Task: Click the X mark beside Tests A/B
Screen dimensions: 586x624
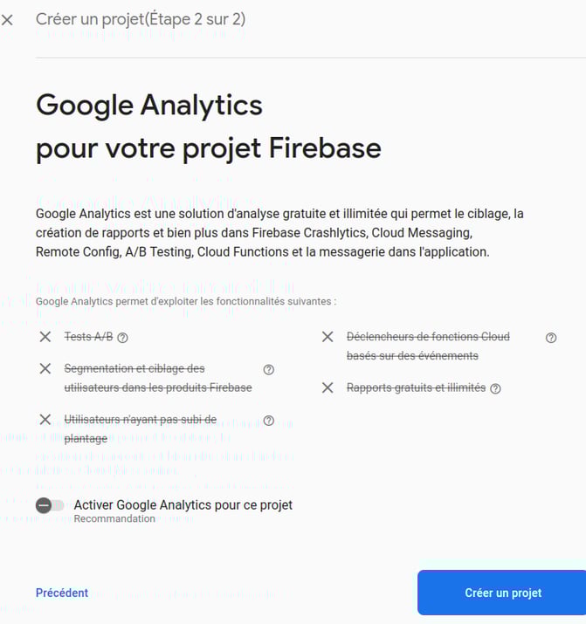Action: coord(45,337)
